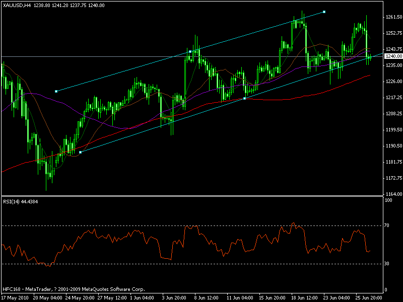Click the RSI 30 level label
This screenshot has width=403, height=302.
coord(386,264)
